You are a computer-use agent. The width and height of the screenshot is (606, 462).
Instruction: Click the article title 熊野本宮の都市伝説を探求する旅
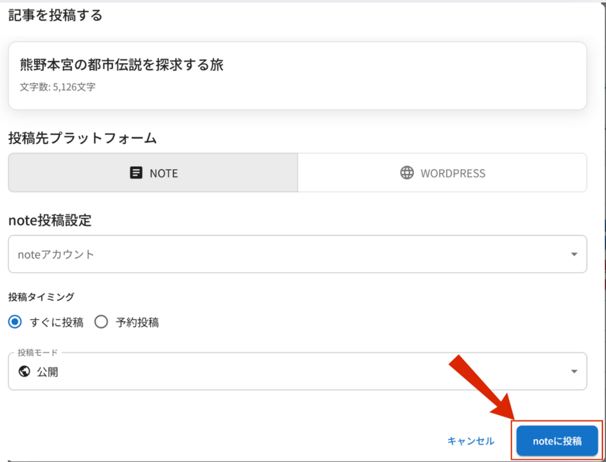[x=122, y=65]
